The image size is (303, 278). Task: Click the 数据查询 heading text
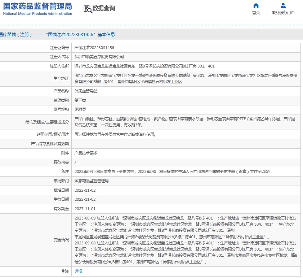coord(104,8)
